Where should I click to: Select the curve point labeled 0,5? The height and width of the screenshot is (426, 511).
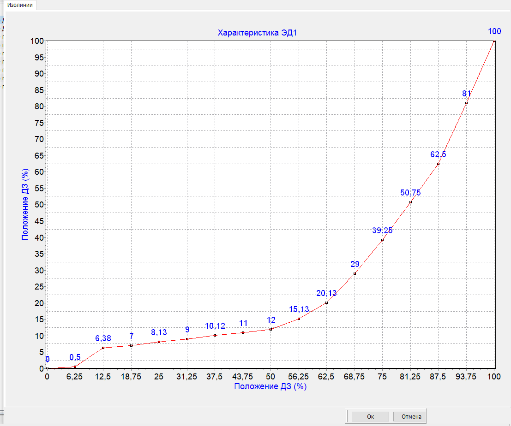click(x=75, y=367)
